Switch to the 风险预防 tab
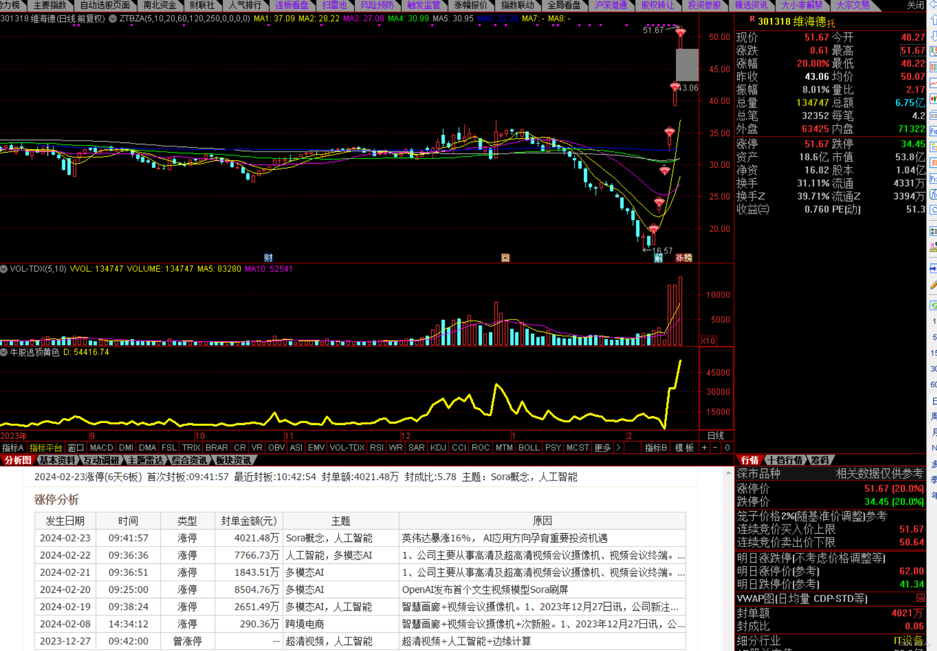The width and height of the screenshot is (937, 651). point(377,5)
